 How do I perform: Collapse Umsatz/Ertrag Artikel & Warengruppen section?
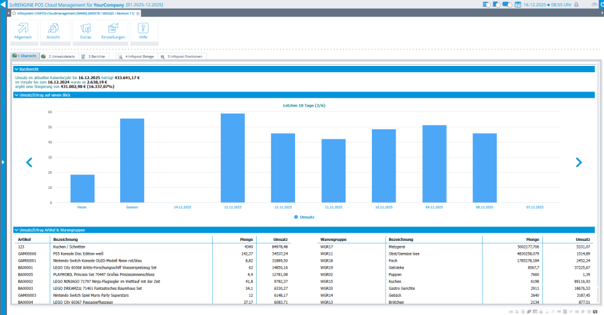coord(16,230)
